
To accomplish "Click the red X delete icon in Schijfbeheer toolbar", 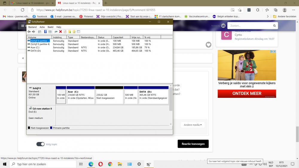I will coord(60,32).
